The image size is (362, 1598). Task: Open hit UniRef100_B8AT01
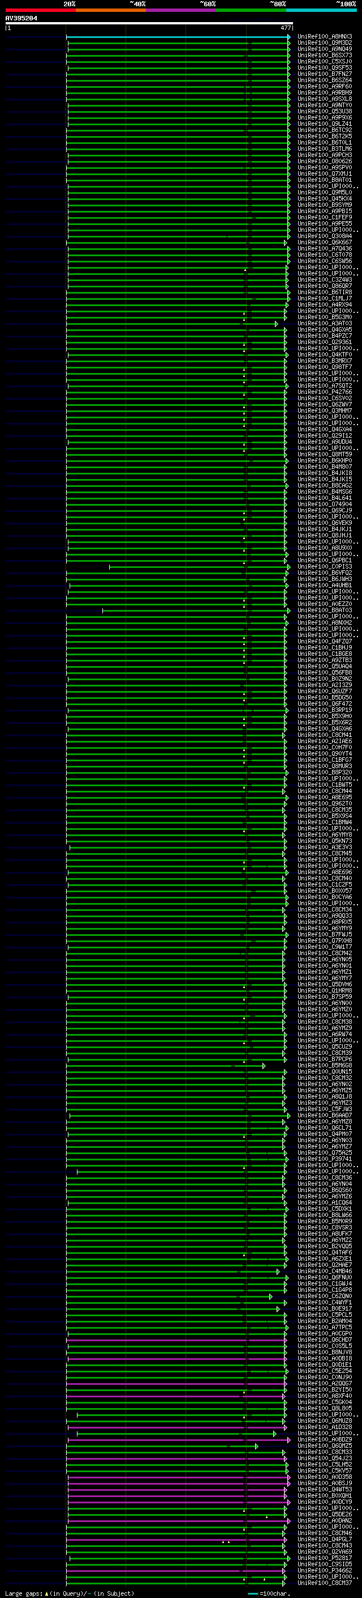(x=325, y=180)
